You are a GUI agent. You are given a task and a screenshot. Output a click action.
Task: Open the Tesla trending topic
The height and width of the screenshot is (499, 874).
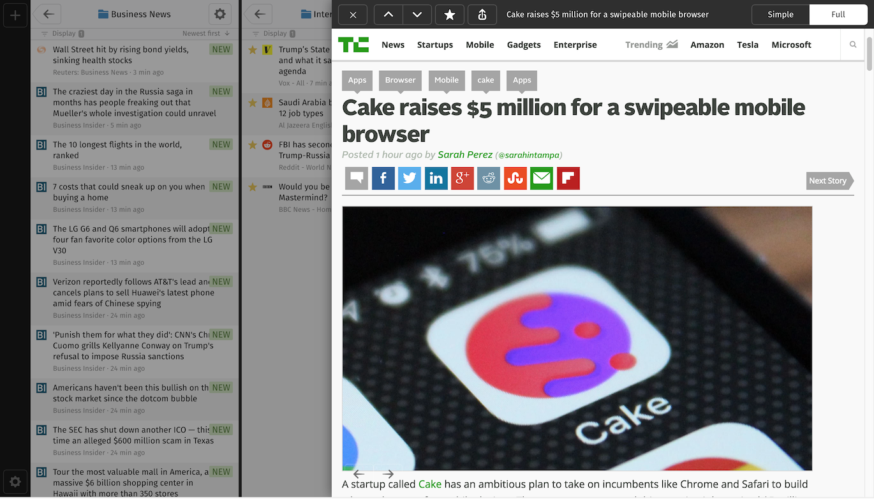[748, 45]
